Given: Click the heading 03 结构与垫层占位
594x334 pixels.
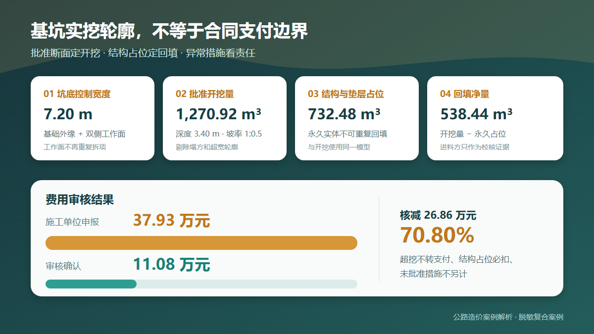Looking at the screenshot, I should coord(346,94).
